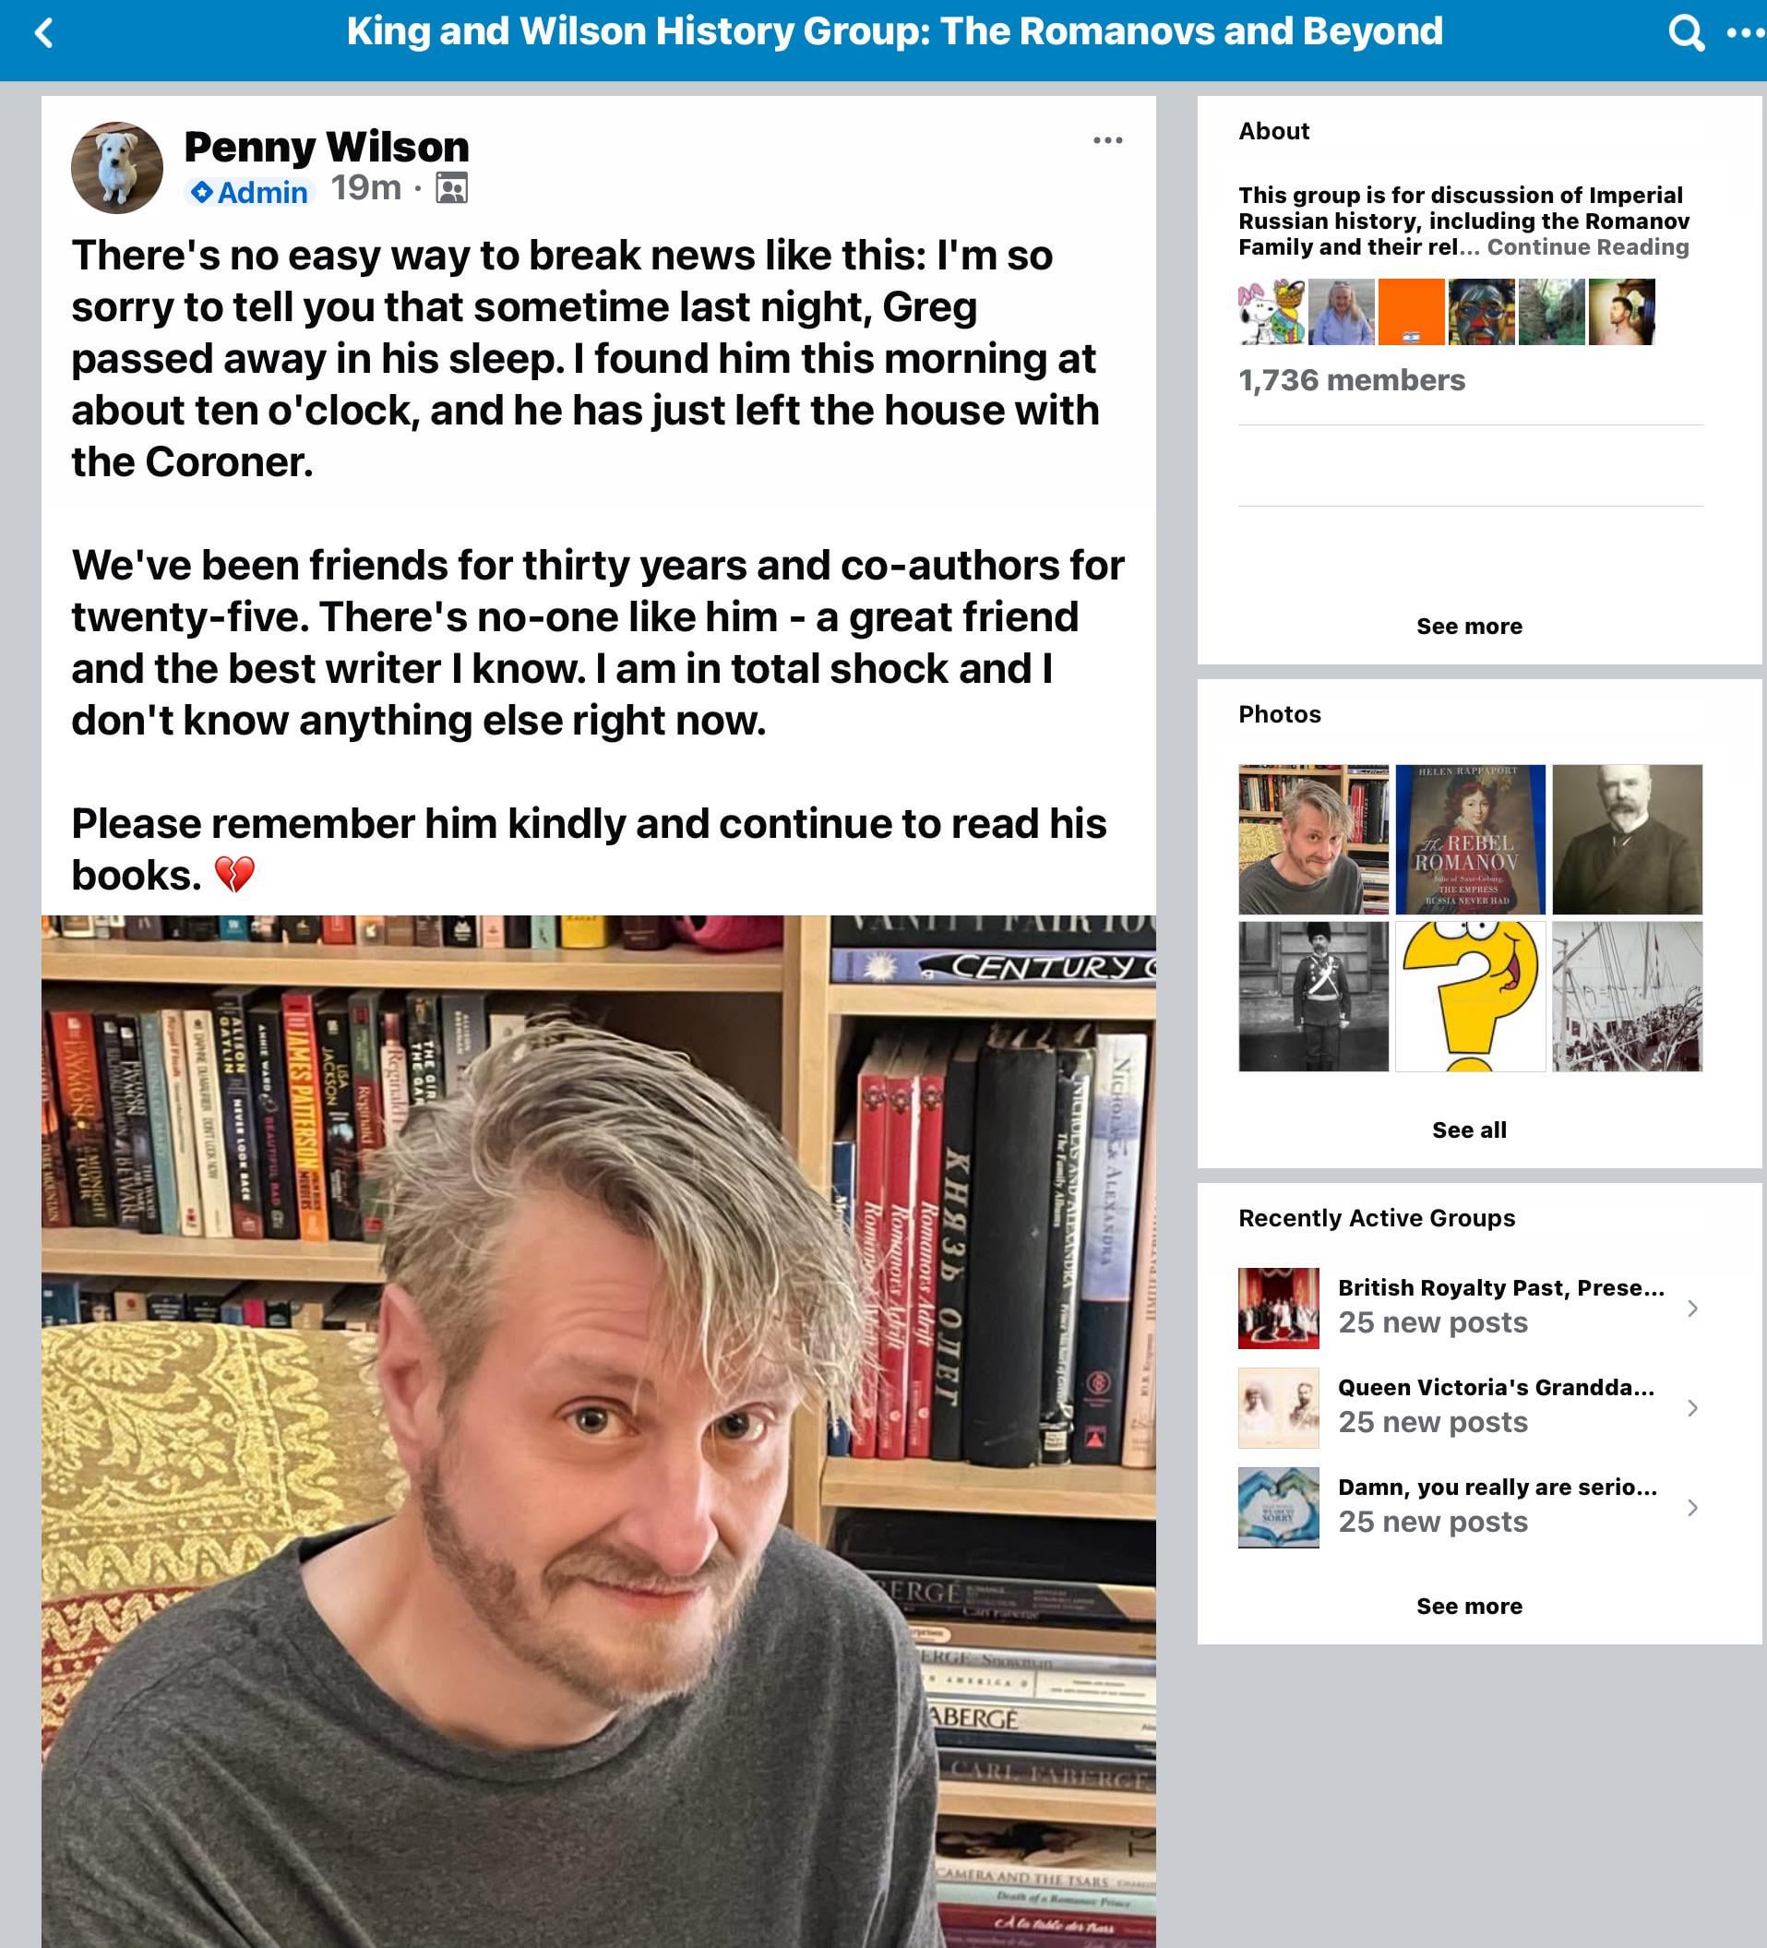Click the 1,736 members count

coord(1352,381)
